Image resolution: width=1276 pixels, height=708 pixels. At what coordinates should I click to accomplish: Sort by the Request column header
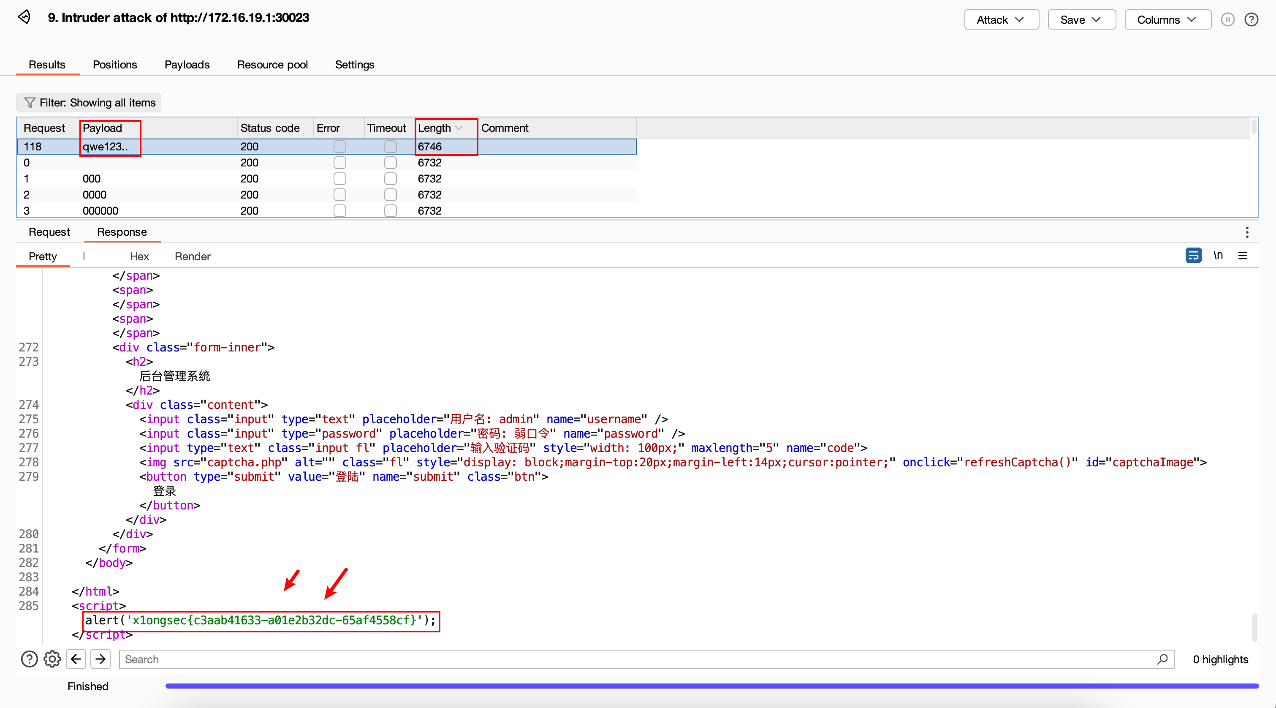pyautogui.click(x=49, y=128)
